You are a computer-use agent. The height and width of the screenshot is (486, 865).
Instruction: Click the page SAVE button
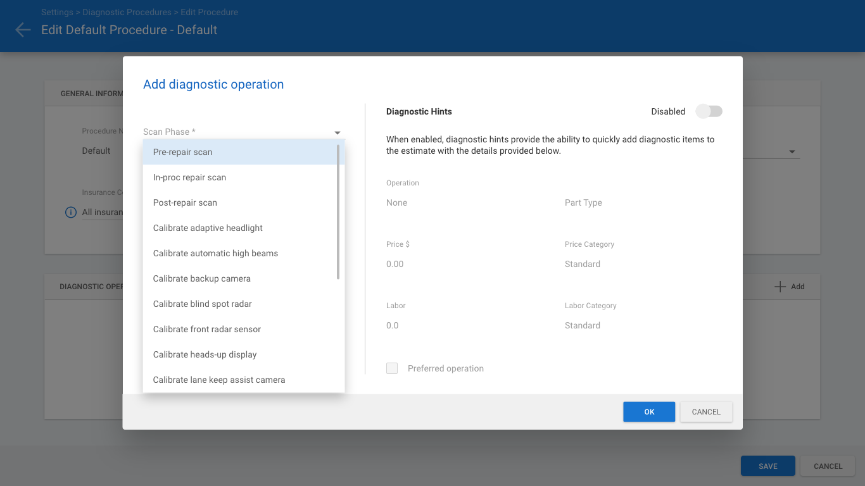point(768,466)
